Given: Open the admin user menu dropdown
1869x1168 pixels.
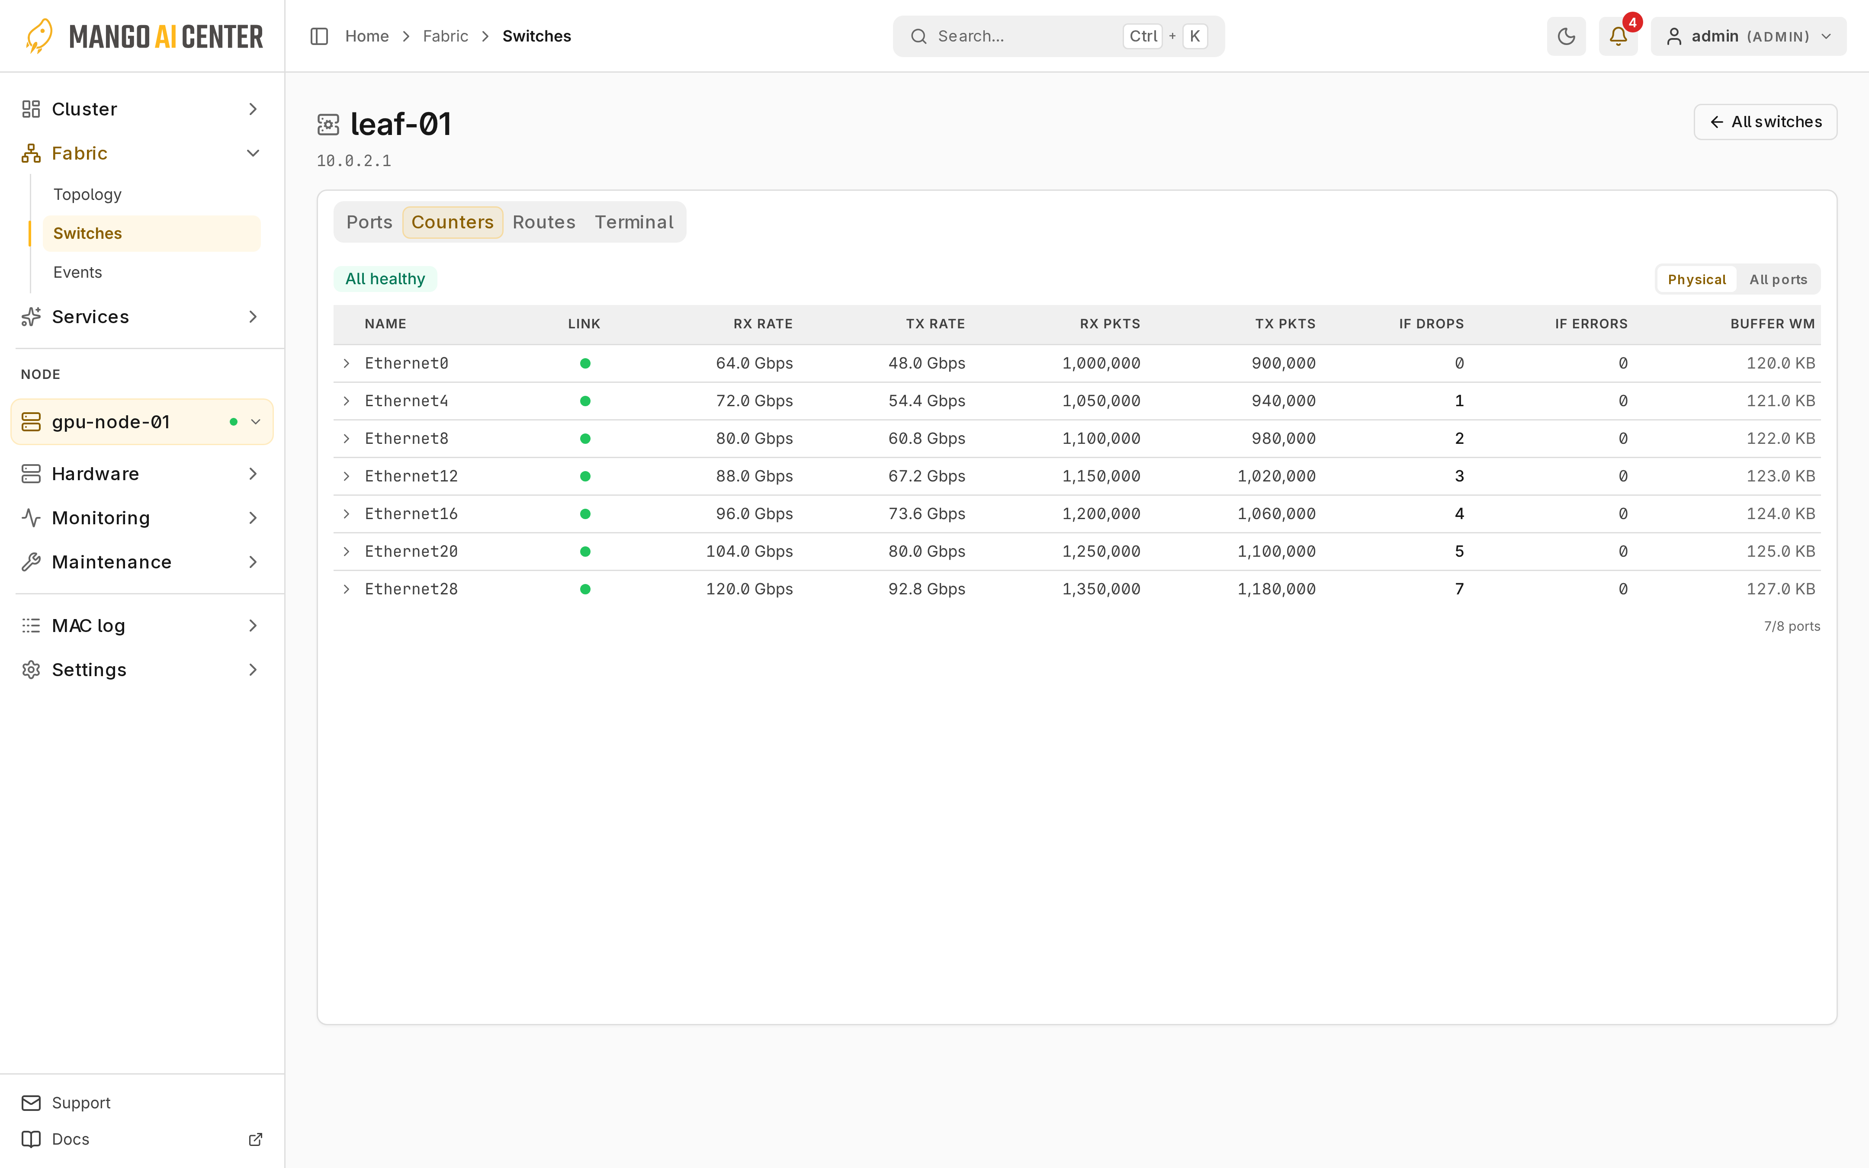Looking at the screenshot, I should point(1749,36).
